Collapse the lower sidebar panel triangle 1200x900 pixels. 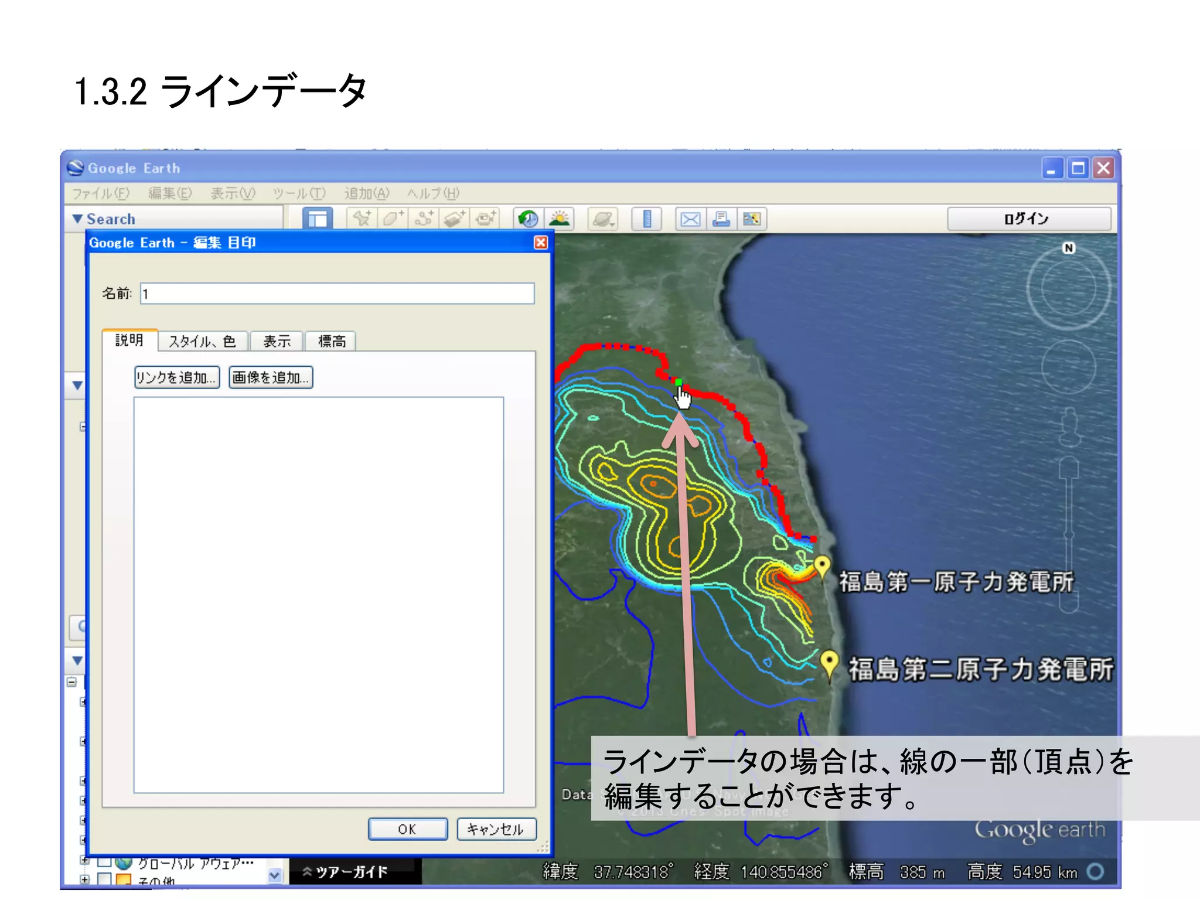click(x=77, y=660)
